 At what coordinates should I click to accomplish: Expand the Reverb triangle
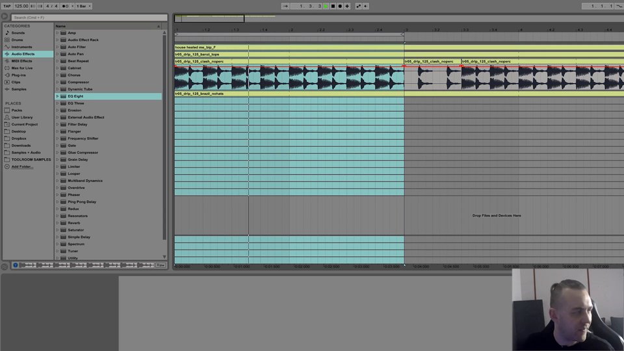[x=57, y=223]
